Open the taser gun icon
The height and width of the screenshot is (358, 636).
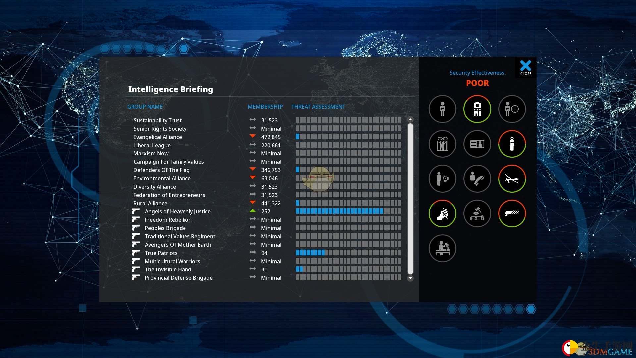click(x=512, y=213)
